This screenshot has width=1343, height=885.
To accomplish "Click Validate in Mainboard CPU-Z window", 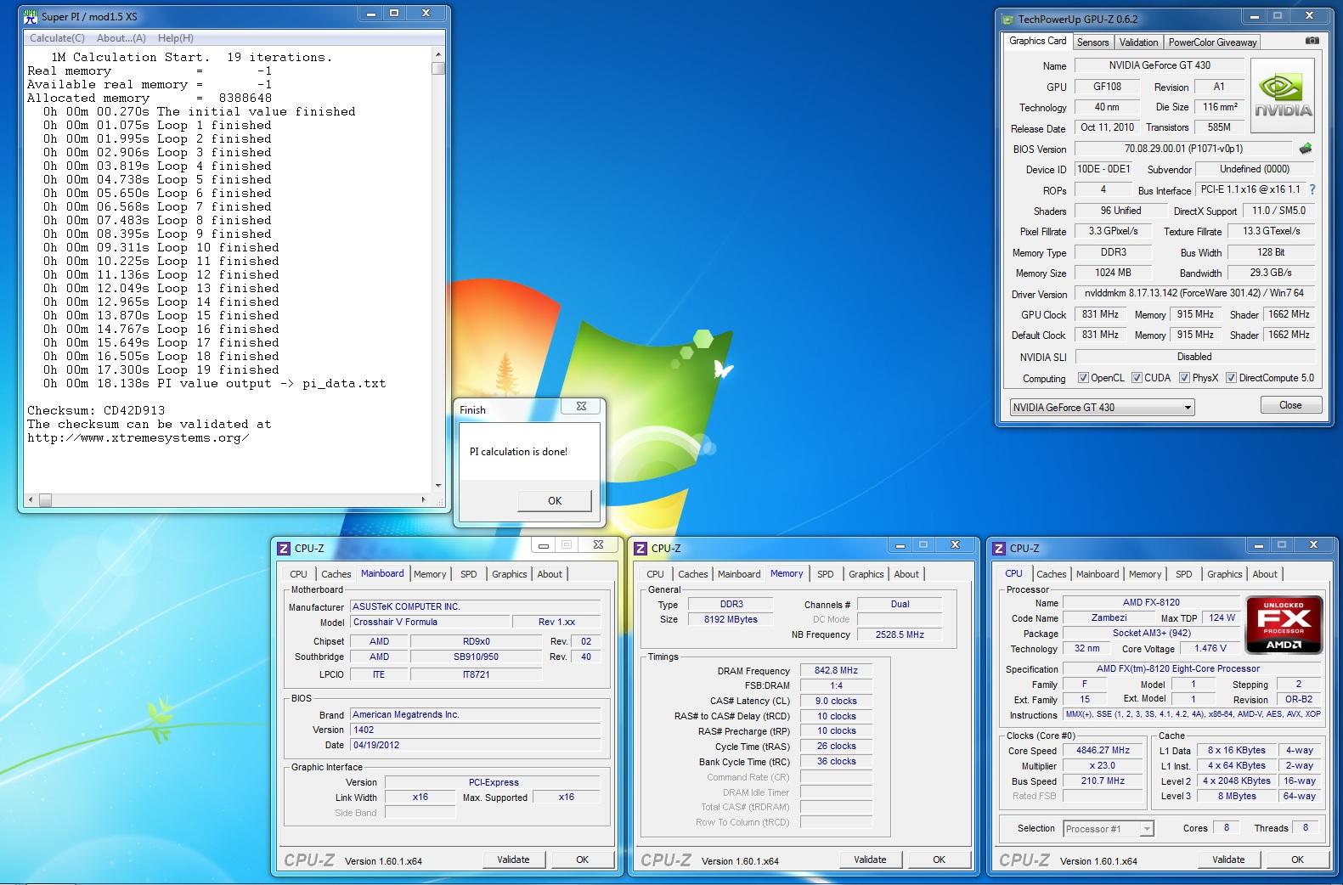I will 513,860.
